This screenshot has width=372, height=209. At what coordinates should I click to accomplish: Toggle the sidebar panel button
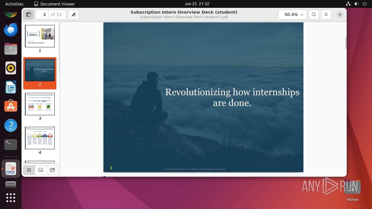pyautogui.click(x=28, y=15)
